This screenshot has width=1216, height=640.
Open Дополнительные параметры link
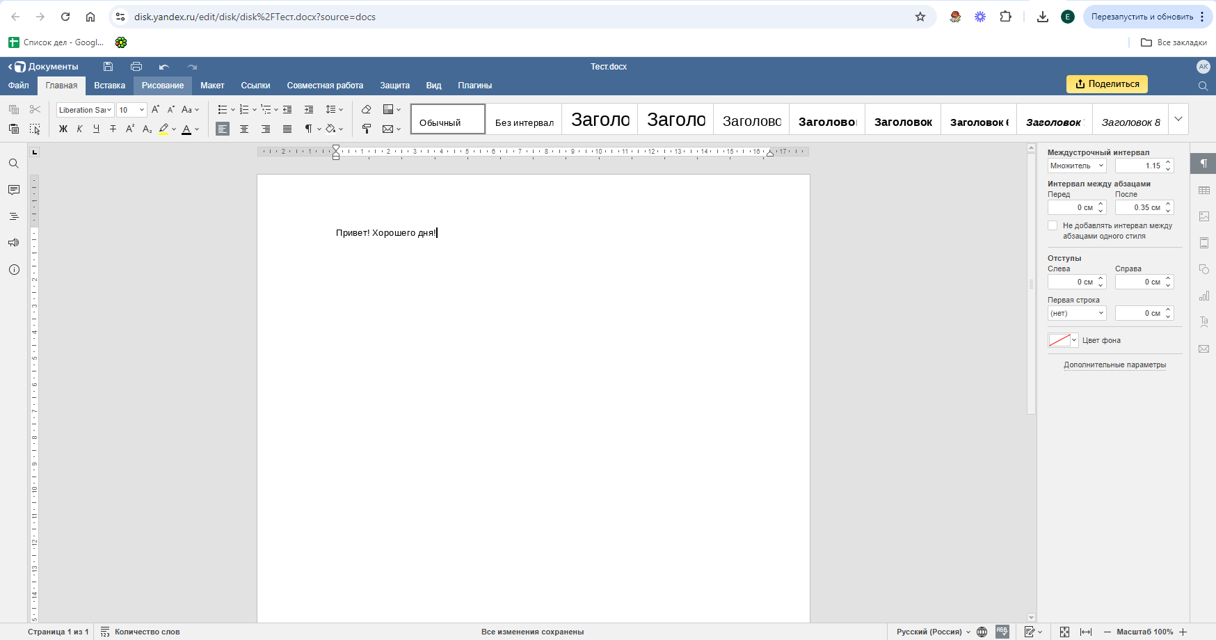(x=1114, y=365)
